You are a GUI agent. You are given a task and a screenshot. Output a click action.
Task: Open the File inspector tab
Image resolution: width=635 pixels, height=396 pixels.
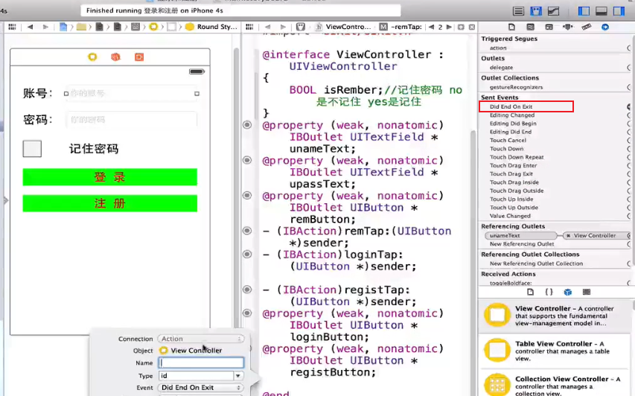click(x=512, y=27)
